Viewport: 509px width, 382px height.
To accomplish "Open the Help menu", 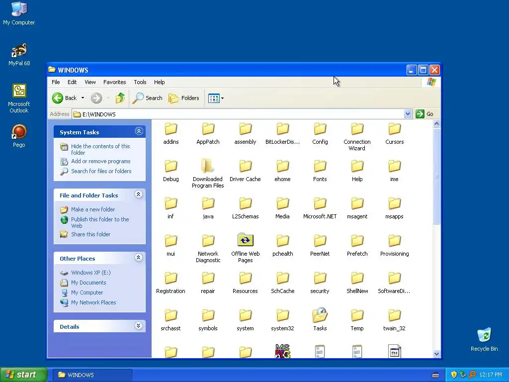I will (160, 82).
